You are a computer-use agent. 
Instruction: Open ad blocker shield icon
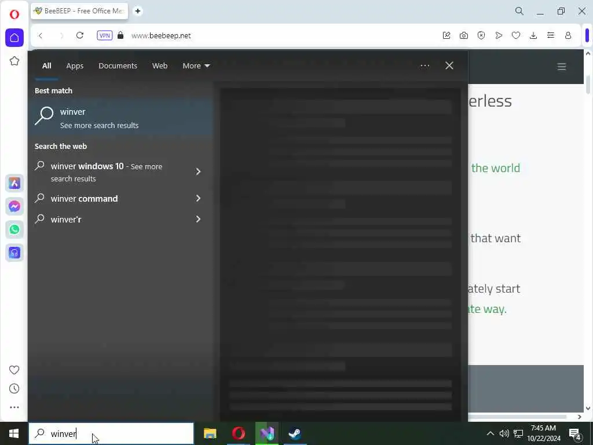pos(481,35)
